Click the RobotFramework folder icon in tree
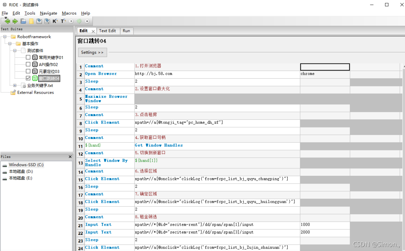Viewport: 405px width, 251px height. (13, 36)
